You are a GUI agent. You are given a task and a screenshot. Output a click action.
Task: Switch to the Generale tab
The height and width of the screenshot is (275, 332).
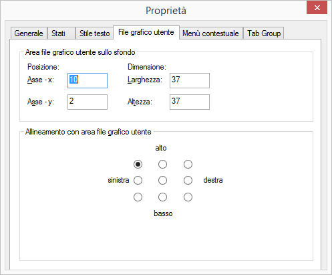point(29,33)
